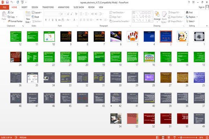Click the Decrease List Level indent icon

pyautogui.click(x=93, y=14)
